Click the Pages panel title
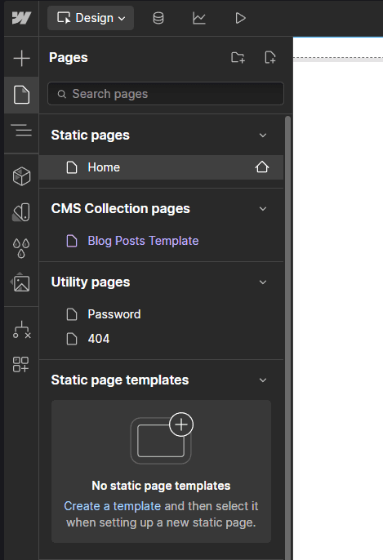The width and height of the screenshot is (383, 560). (69, 57)
